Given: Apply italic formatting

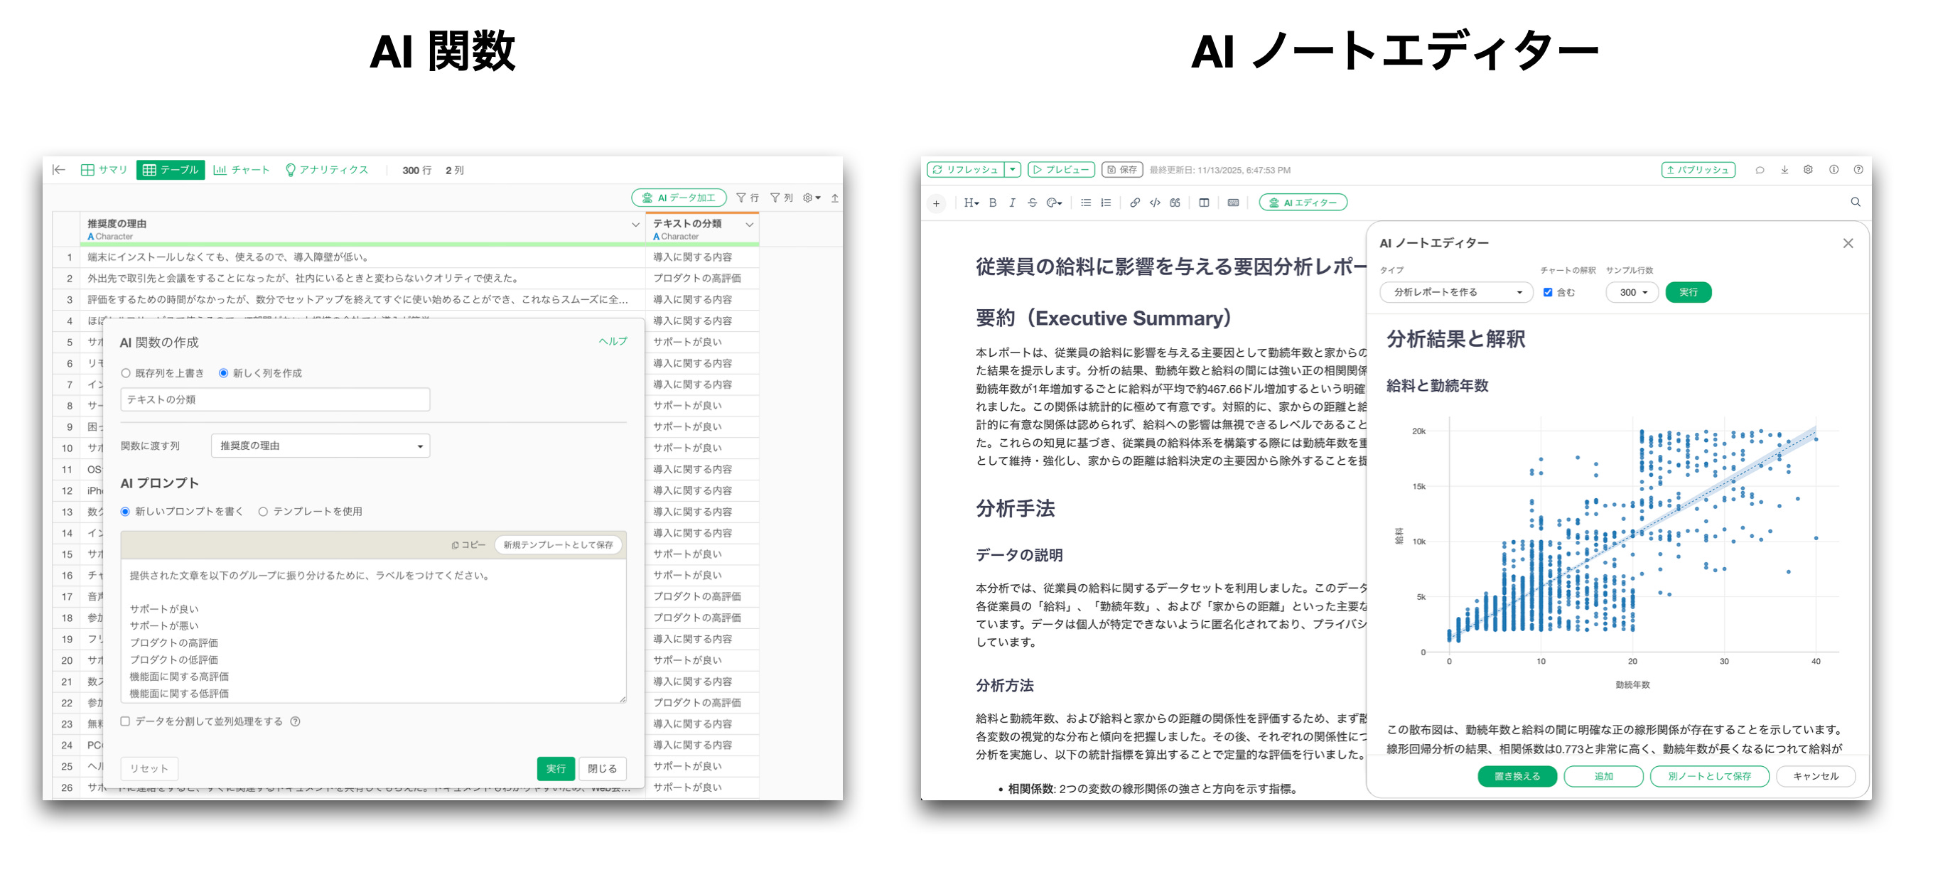Looking at the screenshot, I should (x=1012, y=203).
